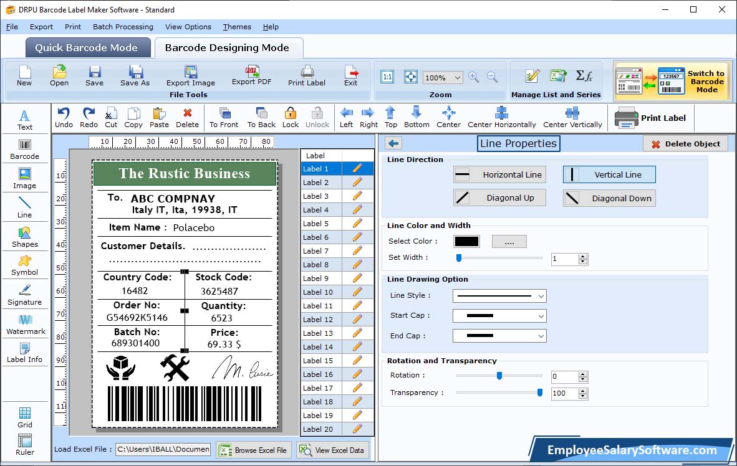Viewport: 737px width, 466px height.
Task: Select the Text tool in sidebar
Action: (x=24, y=120)
